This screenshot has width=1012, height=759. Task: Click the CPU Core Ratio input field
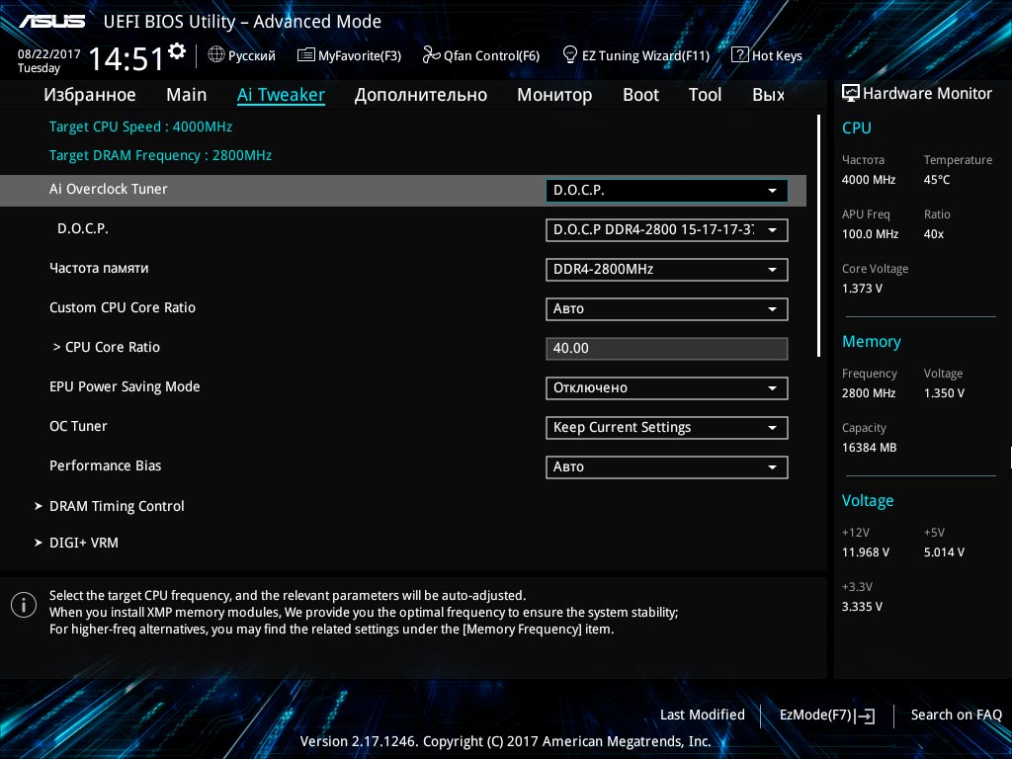pyautogui.click(x=667, y=349)
